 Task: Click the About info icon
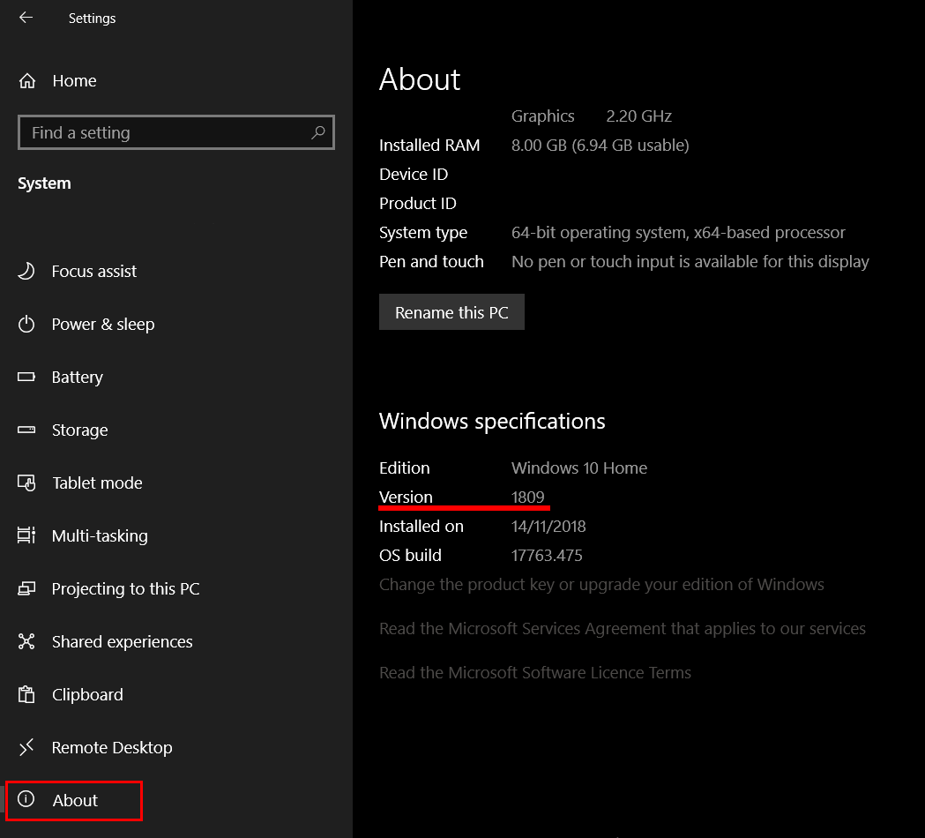coord(26,799)
